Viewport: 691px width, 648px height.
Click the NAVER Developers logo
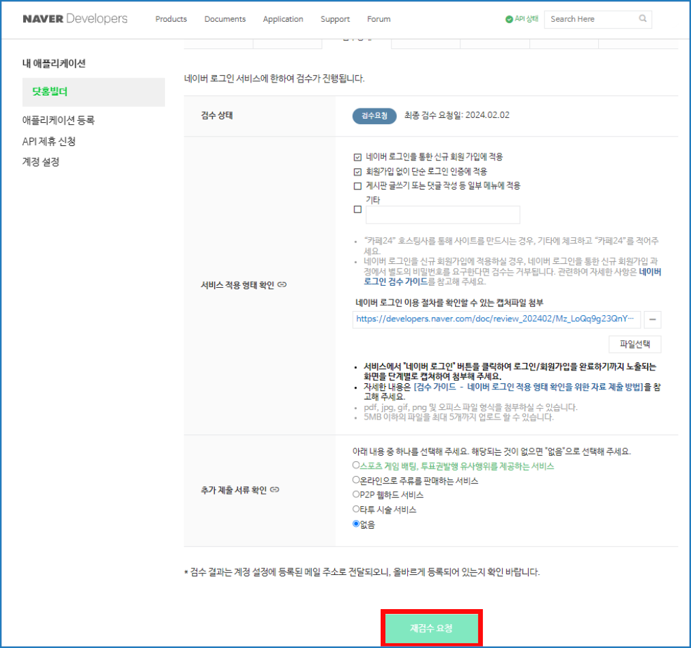[75, 18]
